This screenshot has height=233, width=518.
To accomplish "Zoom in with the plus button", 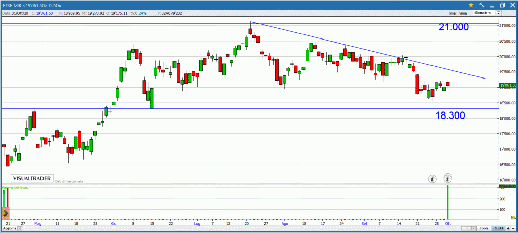I will (508, 228).
